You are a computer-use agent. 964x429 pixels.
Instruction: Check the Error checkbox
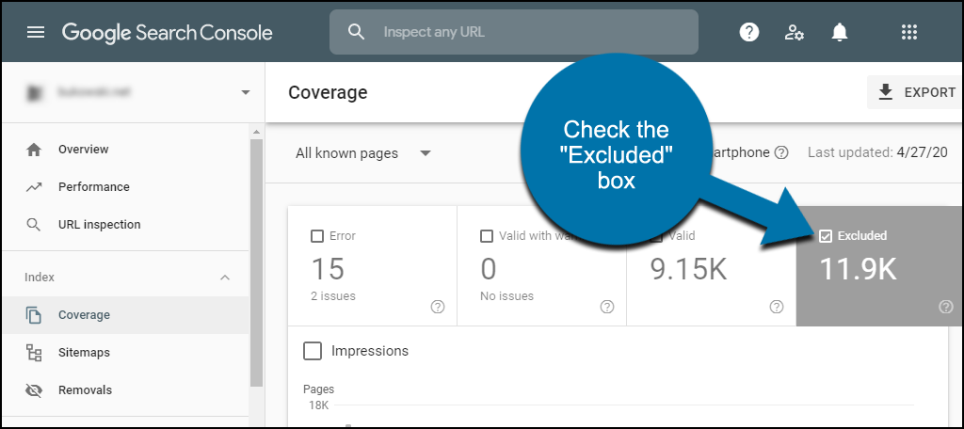click(x=317, y=236)
